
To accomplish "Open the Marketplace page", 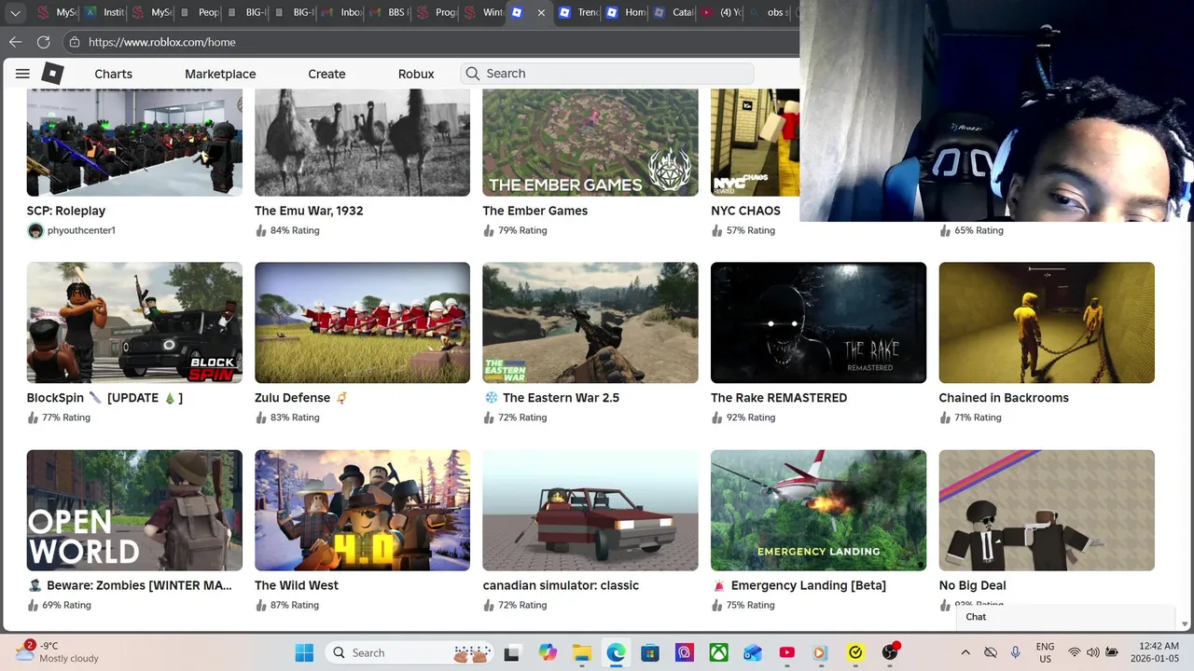I will (x=220, y=74).
